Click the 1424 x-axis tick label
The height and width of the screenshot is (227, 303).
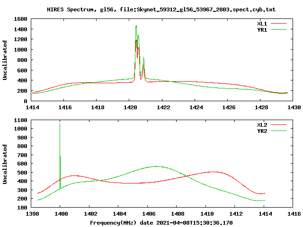click(196, 107)
